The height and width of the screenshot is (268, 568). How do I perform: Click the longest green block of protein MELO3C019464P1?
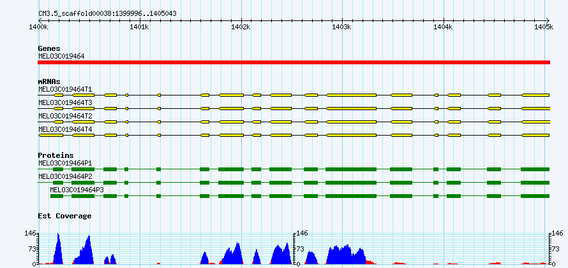351,169
